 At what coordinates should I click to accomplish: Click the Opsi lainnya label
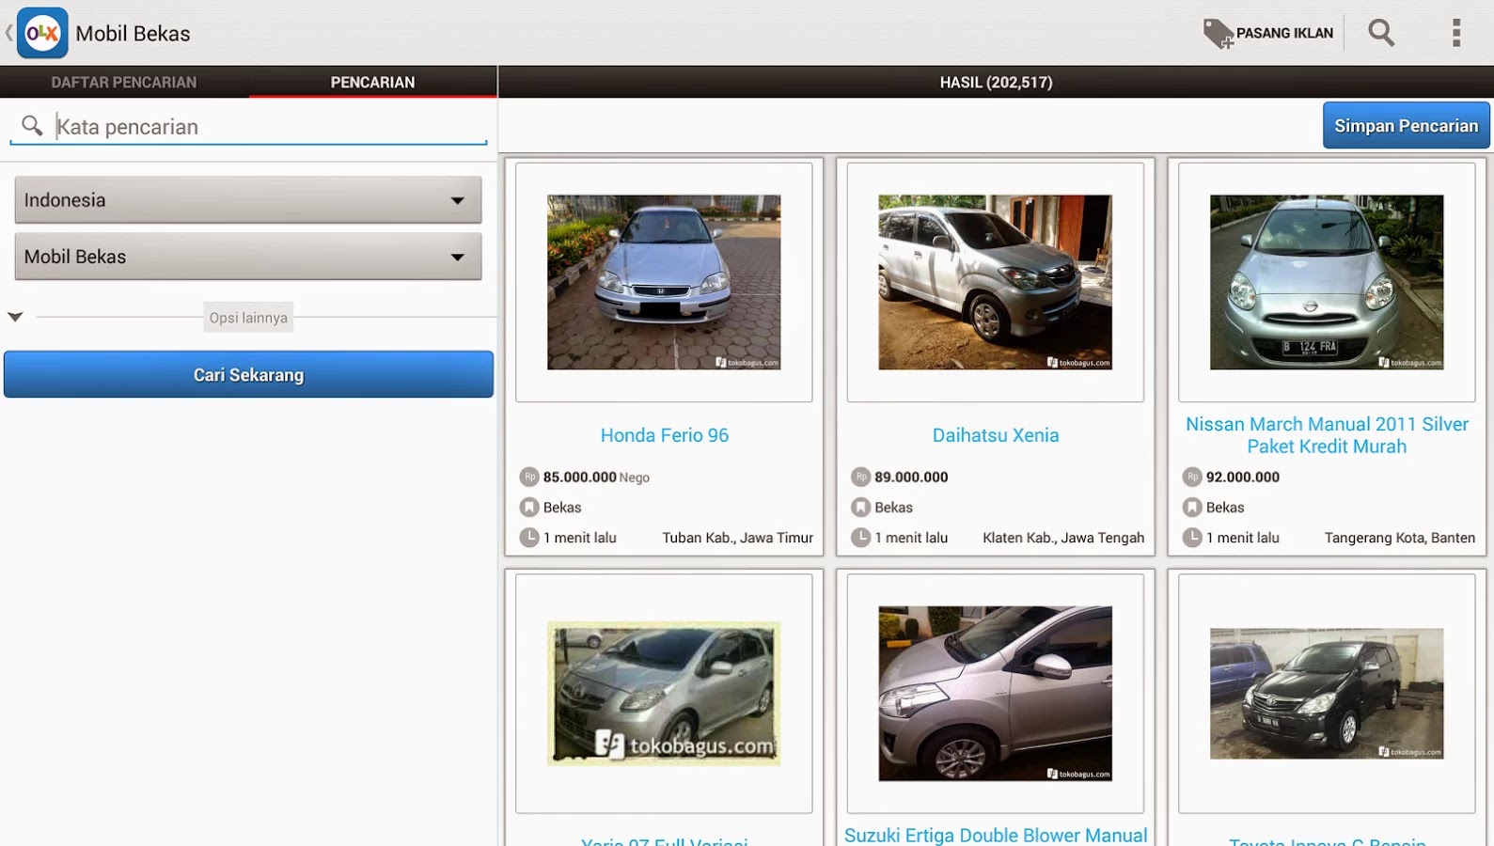(x=248, y=318)
